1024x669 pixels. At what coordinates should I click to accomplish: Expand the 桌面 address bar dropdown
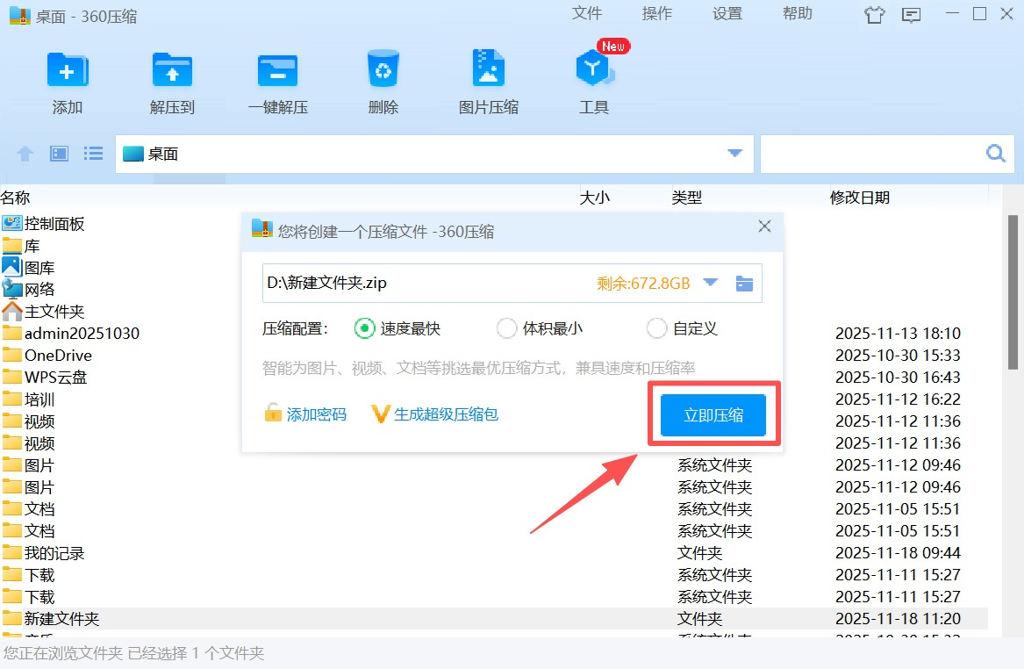pos(735,154)
